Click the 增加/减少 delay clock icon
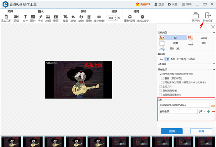The image size is (216, 147). coord(143,17)
